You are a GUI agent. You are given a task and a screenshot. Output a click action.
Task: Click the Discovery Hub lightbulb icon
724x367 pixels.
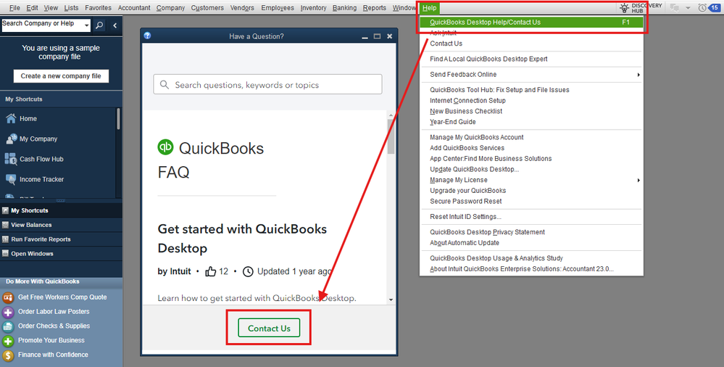click(624, 8)
